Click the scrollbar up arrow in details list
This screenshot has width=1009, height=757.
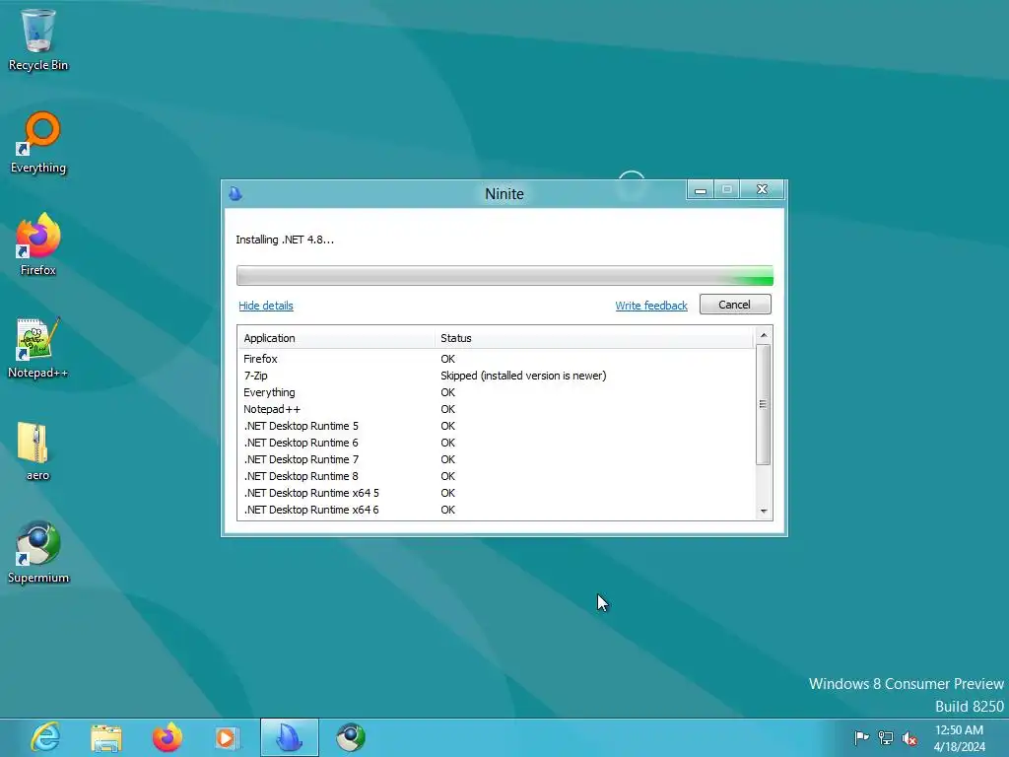(764, 335)
